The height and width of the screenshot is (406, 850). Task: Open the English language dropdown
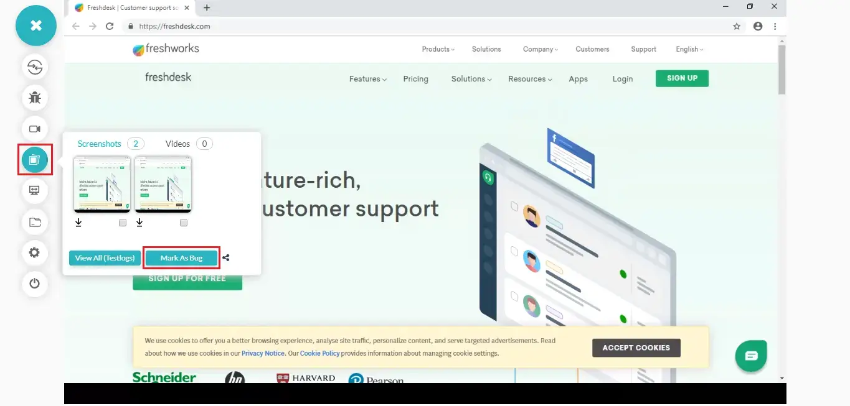pos(689,49)
